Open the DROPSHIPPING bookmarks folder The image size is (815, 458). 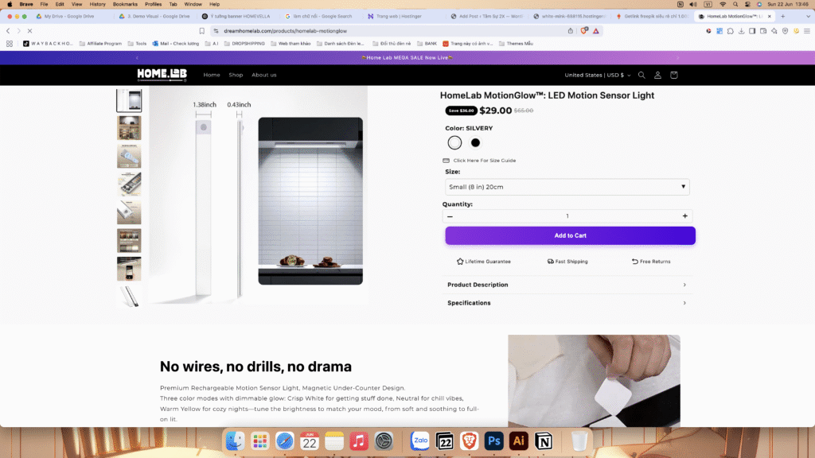click(x=244, y=44)
